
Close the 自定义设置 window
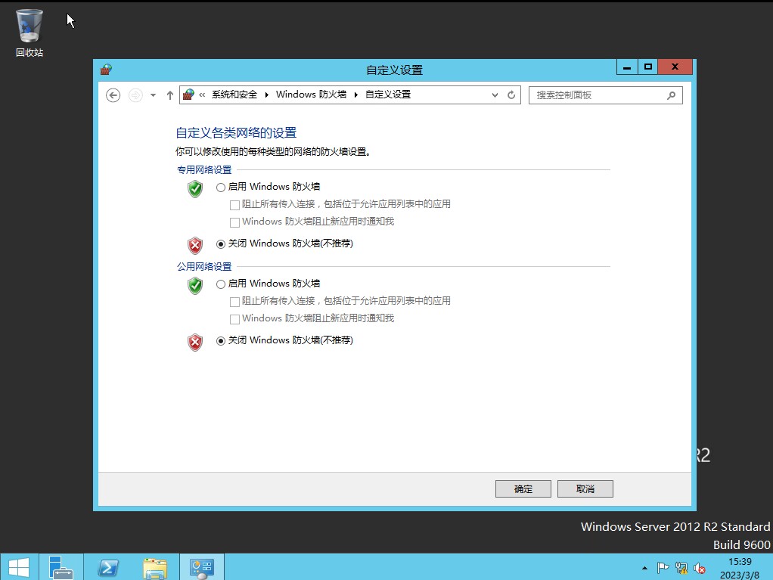675,67
